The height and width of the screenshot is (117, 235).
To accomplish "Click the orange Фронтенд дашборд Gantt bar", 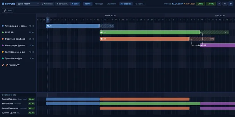I will (145, 39).
